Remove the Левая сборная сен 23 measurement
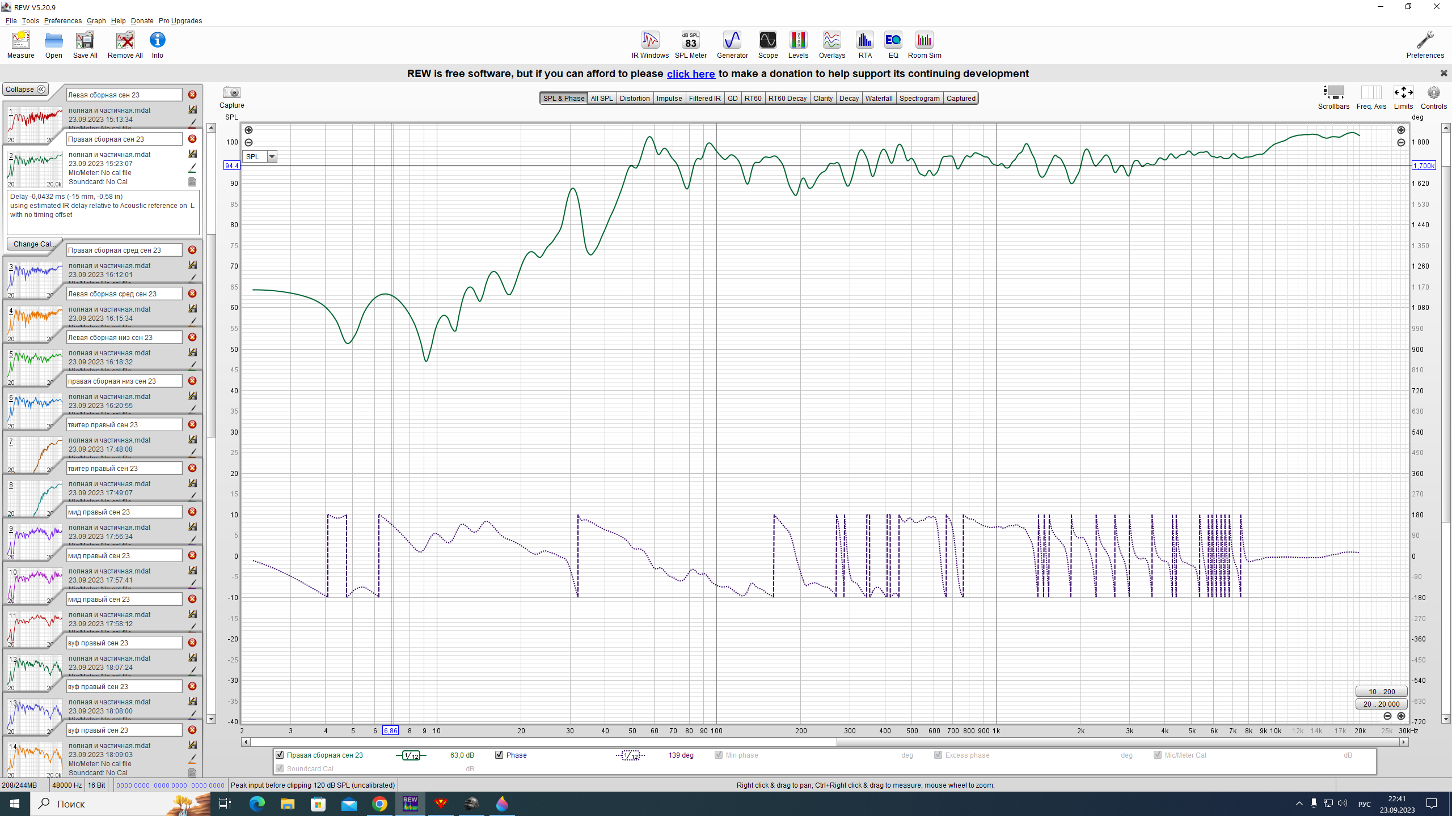 192,95
